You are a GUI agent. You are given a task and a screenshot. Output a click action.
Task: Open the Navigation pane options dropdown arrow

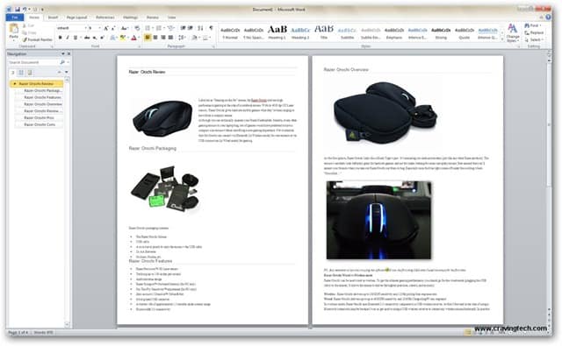coord(63,54)
